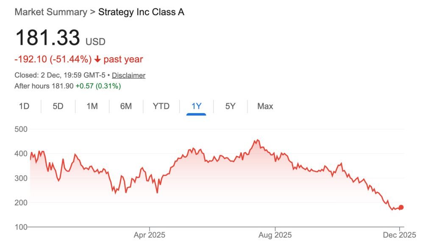This screenshot has width=434, height=249.
Task: Click the 500 y-axis gridline label
Action: [21, 129]
